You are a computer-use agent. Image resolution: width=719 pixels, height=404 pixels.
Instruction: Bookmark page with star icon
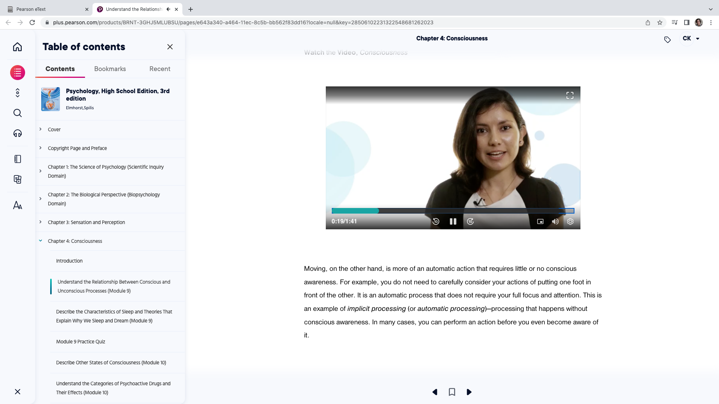(x=660, y=22)
